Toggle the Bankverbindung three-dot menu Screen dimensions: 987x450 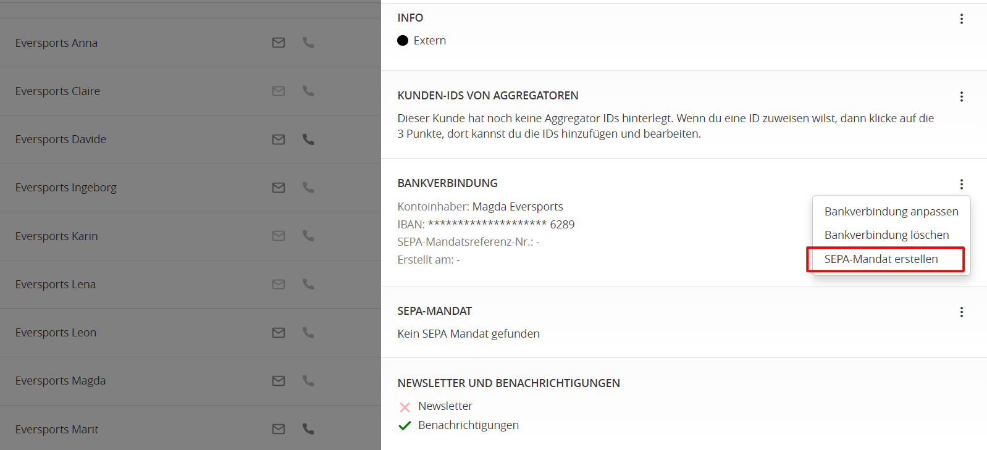pos(962,185)
